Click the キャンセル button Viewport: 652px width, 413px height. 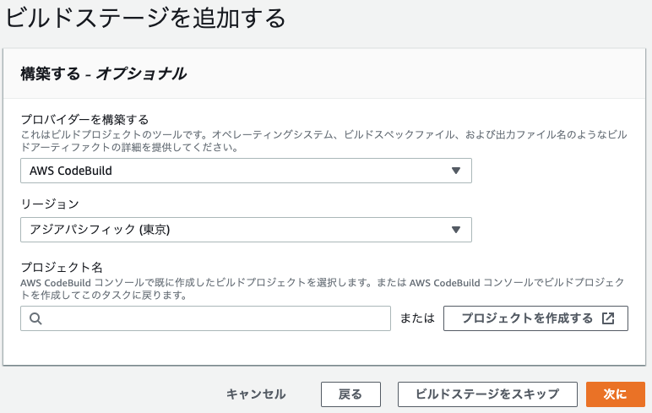[x=256, y=394]
